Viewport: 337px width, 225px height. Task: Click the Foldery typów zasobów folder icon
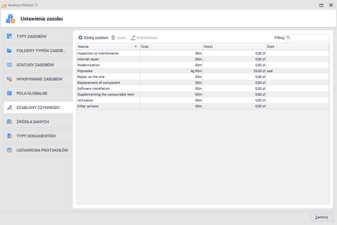pos(10,51)
